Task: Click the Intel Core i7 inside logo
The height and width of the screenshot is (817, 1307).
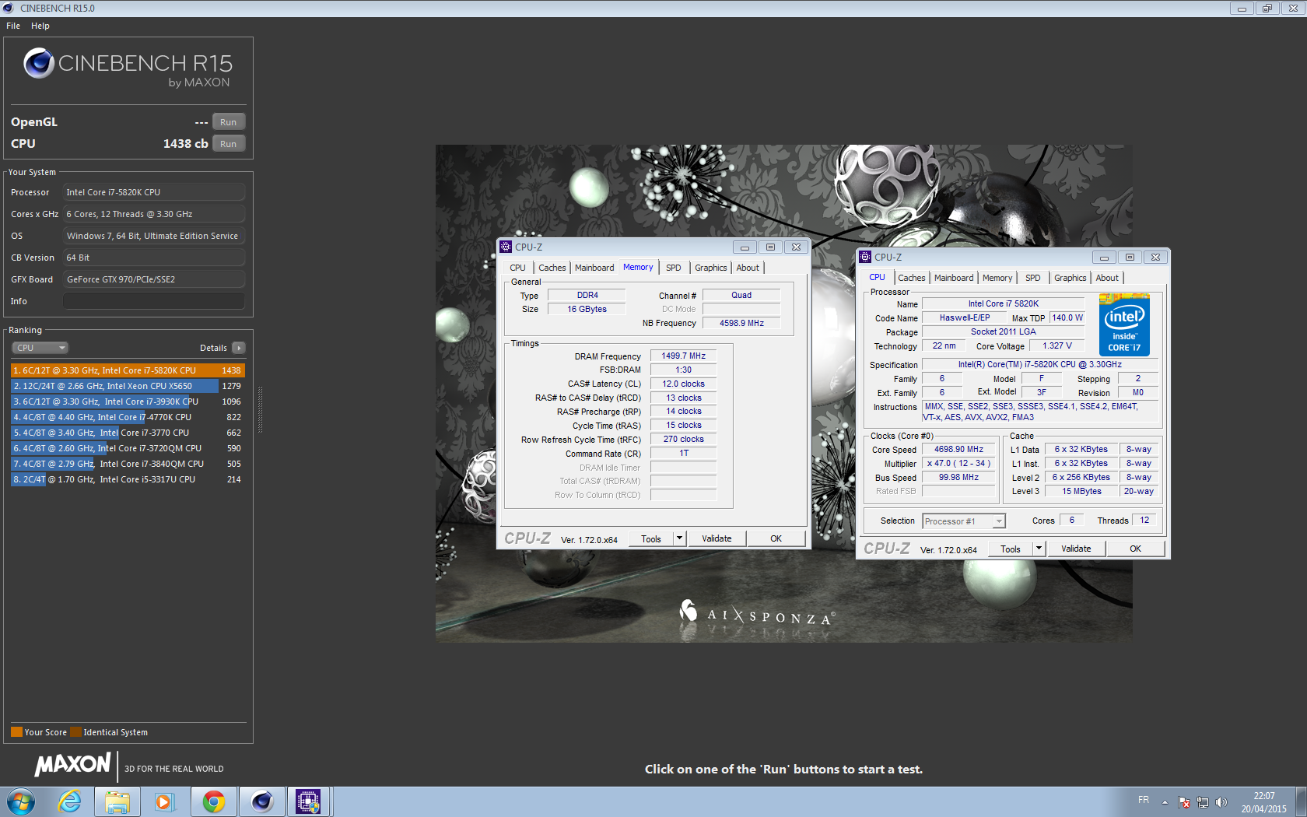Action: [1124, 325]
